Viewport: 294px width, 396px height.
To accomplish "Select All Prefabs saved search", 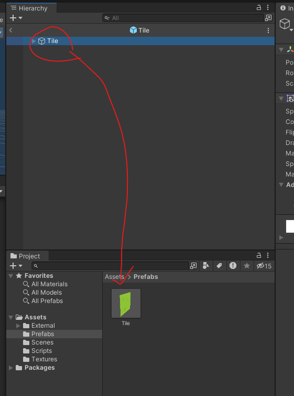I will (47, 301).
